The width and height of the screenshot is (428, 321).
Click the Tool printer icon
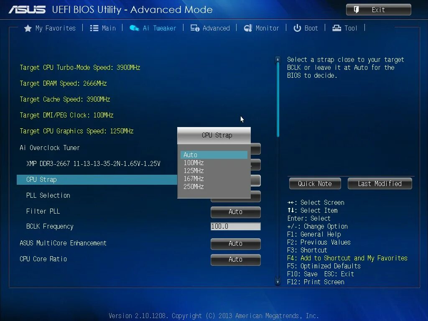tap(336, 28)
